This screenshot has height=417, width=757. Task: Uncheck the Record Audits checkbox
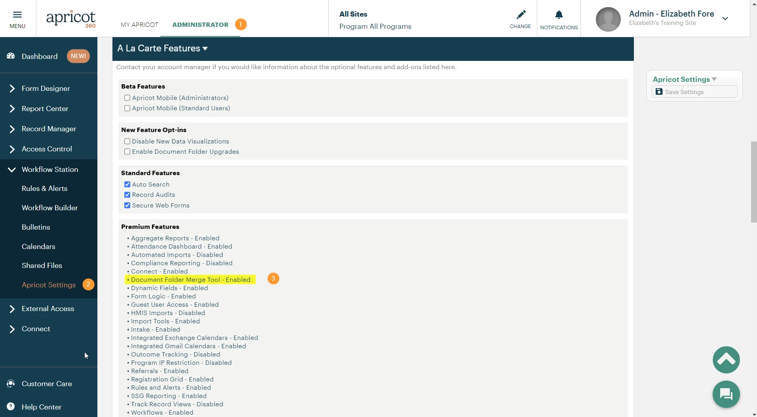point(127,194)
